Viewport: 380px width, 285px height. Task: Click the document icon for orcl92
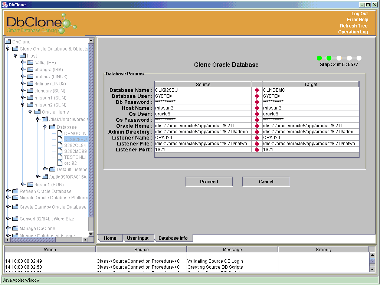coord(60,163)
